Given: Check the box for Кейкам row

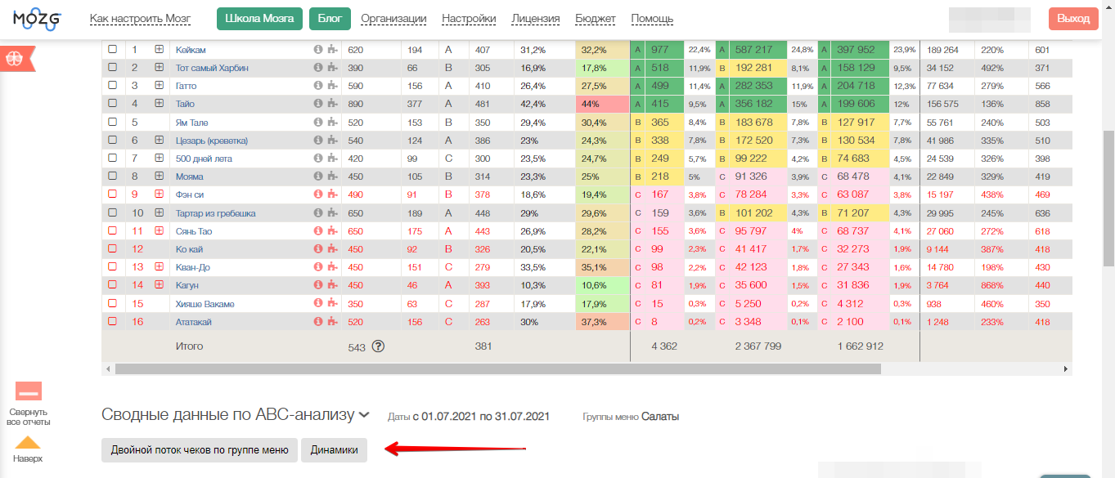Looking at the screenshot, I should coord(113,50).
